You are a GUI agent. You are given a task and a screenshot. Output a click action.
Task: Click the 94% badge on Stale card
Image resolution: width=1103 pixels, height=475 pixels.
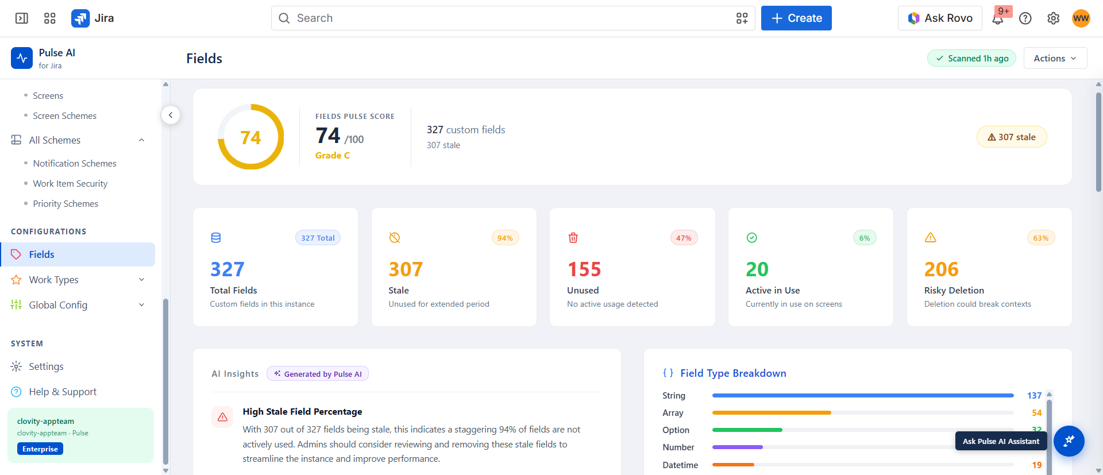coord(505,238)
